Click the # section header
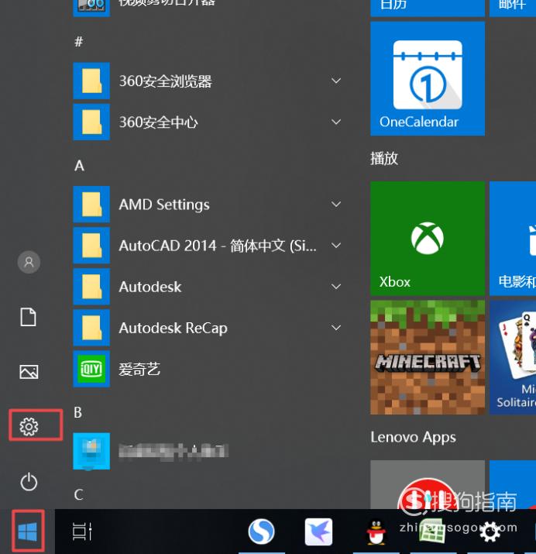536x554 pixels. click(x=79, y=42)
